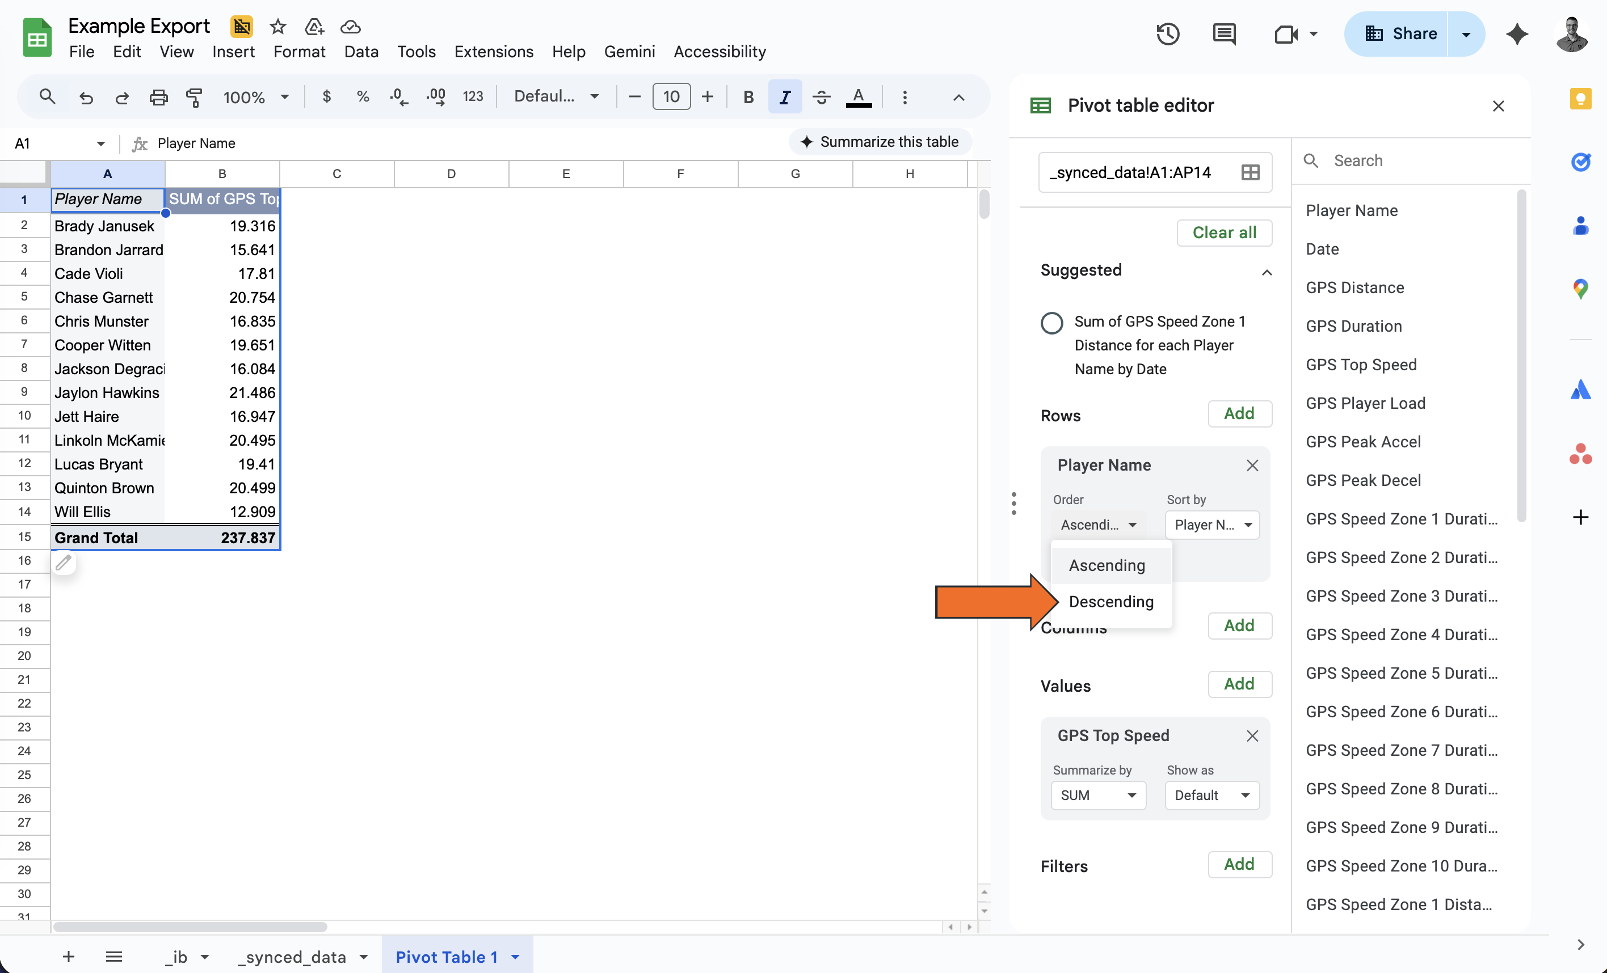Open more toolbar options three dots
This screenshot has width=1607, height=973.
point(904,97)
